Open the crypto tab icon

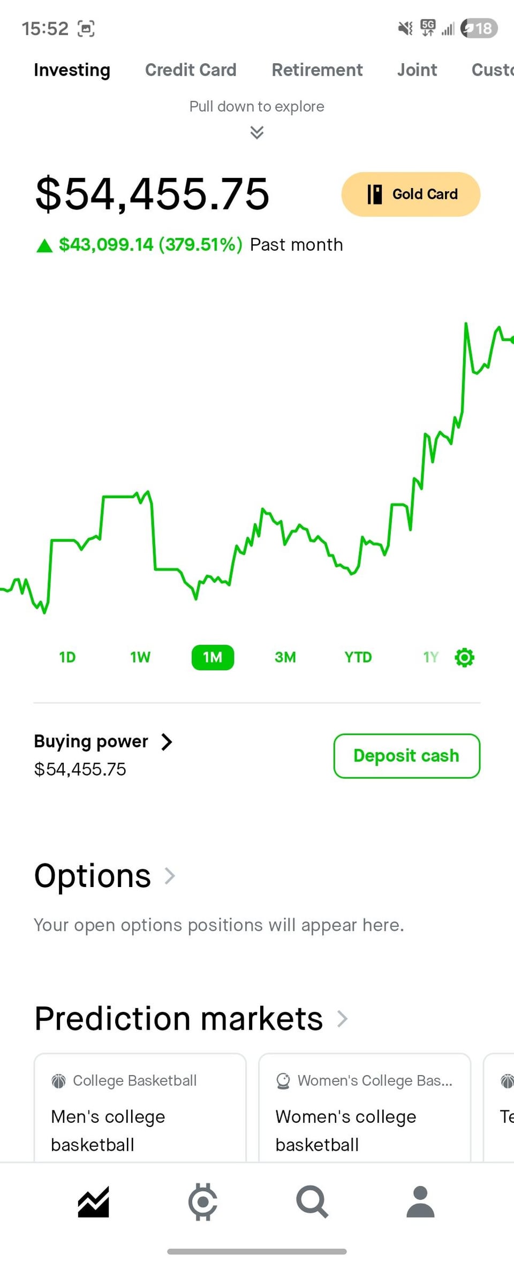pos(203,1202)
